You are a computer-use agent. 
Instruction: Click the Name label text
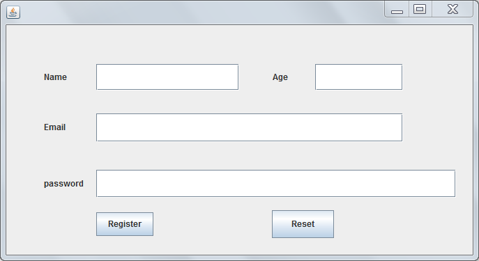(x=55, y=77)
